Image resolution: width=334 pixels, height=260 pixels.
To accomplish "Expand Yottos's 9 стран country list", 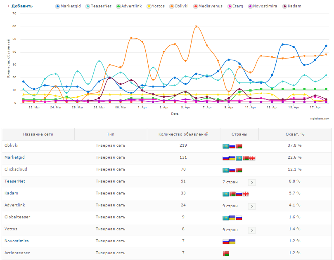I will coord(252,230).
